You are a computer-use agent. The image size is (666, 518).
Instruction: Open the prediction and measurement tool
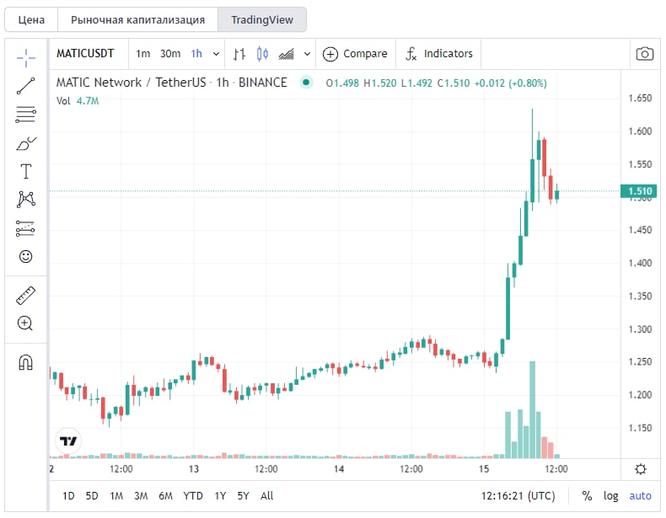(x=26, y=228)
